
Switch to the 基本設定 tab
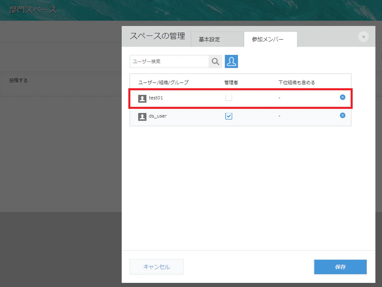[217, 39]
